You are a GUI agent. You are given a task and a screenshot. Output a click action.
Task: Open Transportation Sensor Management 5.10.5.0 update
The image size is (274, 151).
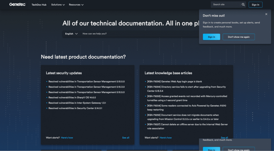pos(86,92)
